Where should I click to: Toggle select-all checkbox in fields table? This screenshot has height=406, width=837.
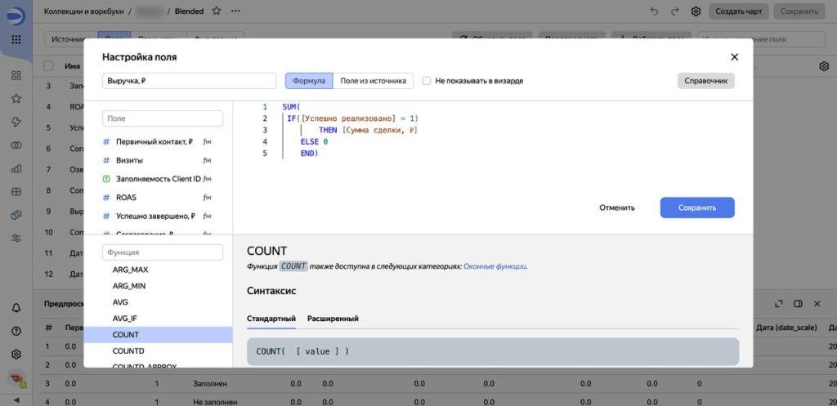pos(48,66)
